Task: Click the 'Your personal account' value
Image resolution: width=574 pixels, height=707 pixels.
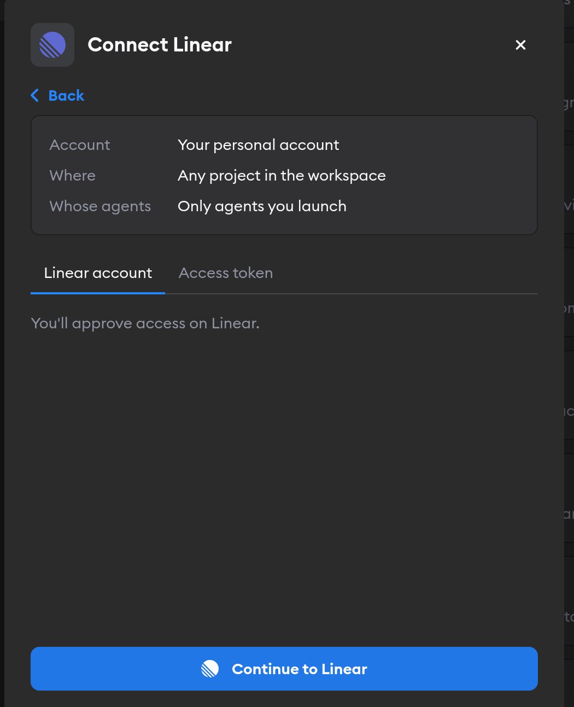Action: pyautogui.click(x=259, y=145)
